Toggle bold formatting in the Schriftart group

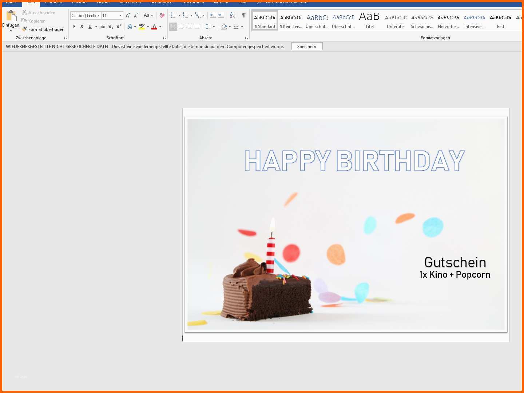click(74, 26)
